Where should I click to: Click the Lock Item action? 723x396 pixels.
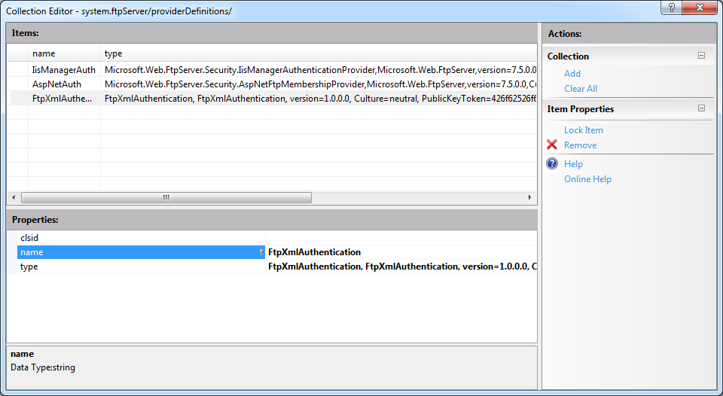[x=583, y=130]
